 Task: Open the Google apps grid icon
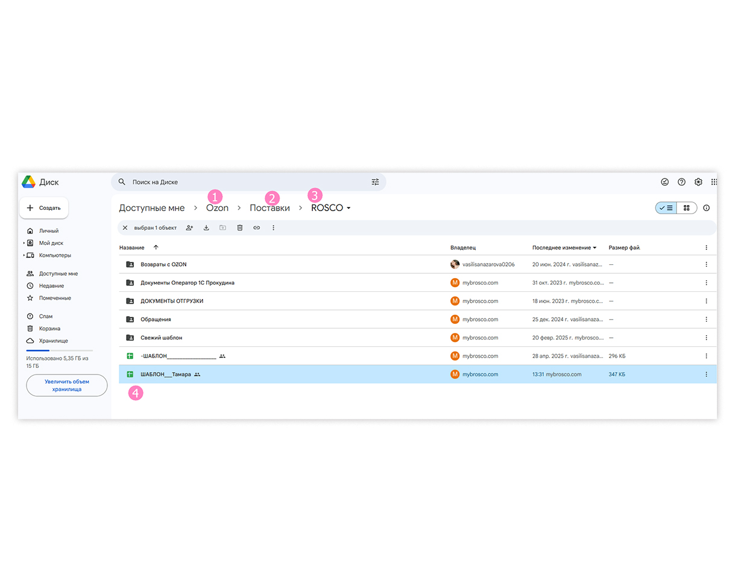714,182
